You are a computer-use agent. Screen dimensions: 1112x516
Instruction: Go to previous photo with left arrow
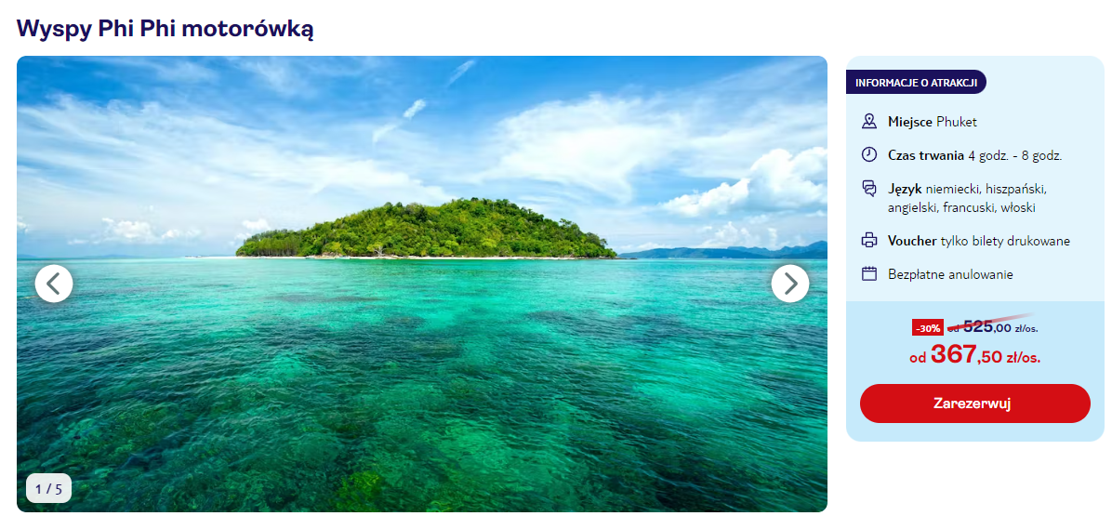(x=54, y=284)
